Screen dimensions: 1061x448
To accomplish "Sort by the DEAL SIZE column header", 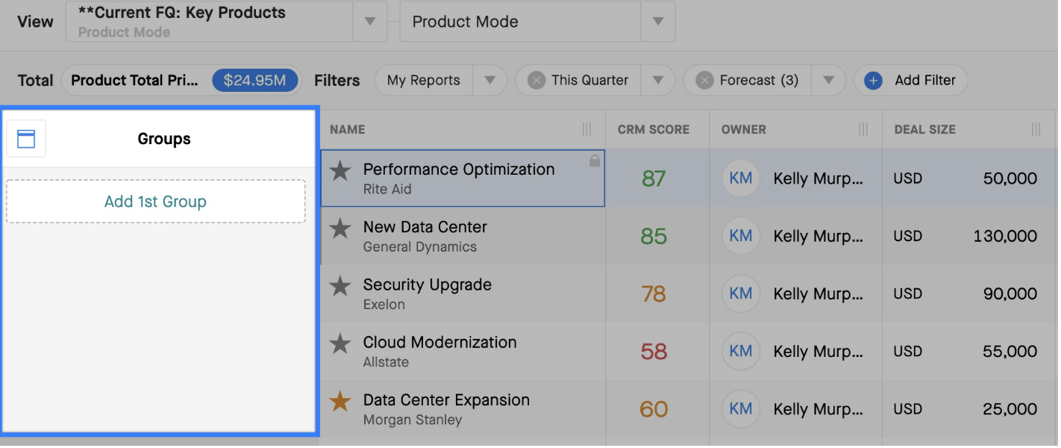I will pyautogui.click(x=925, y=129).
